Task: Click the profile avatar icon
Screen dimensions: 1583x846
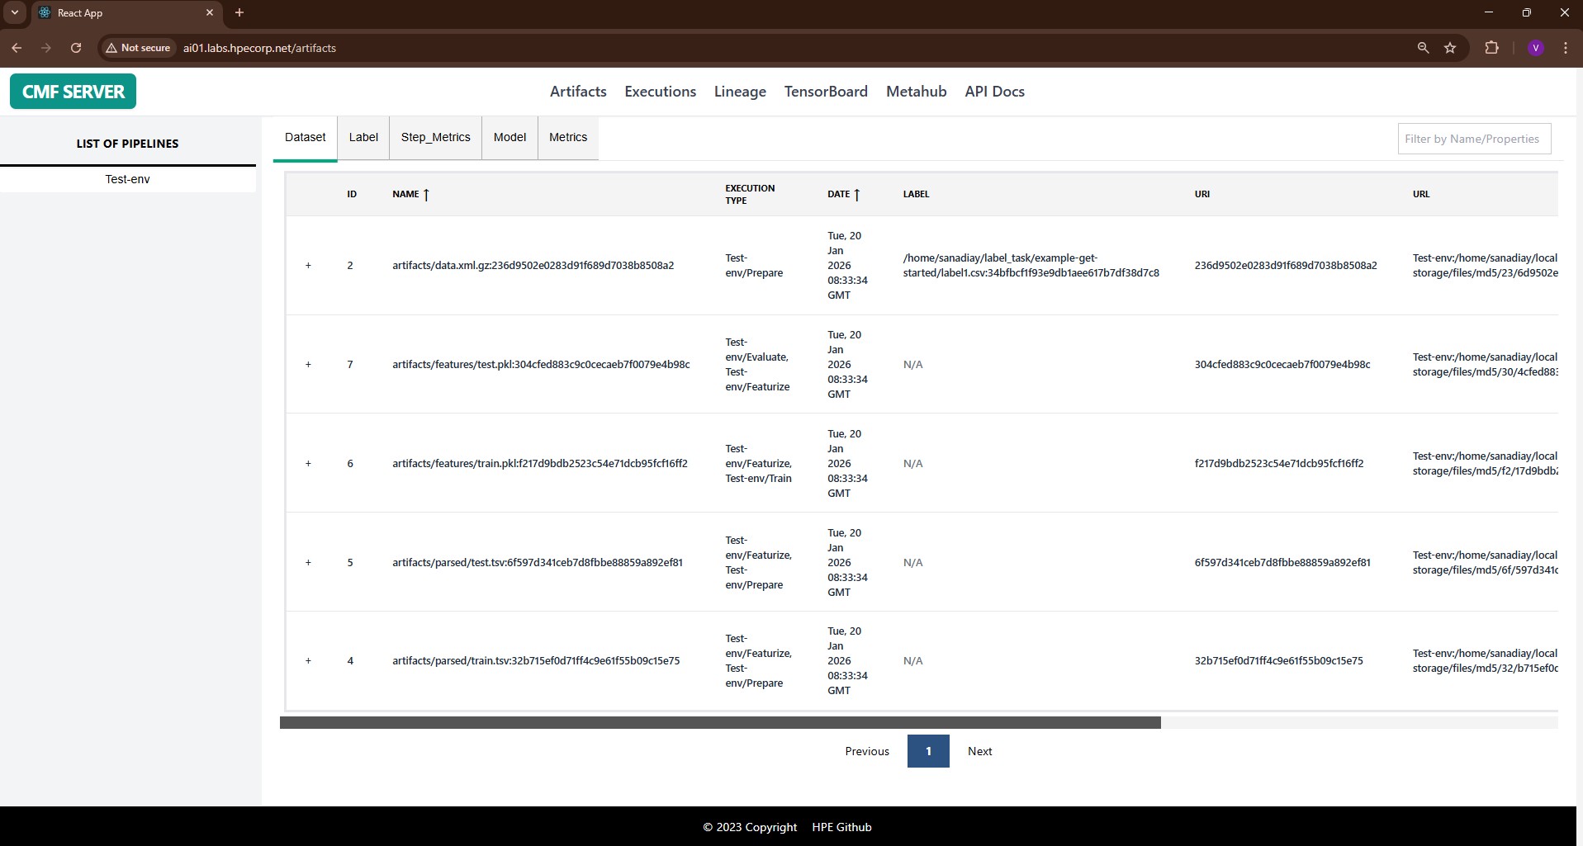Action: tap(1535, 48)
